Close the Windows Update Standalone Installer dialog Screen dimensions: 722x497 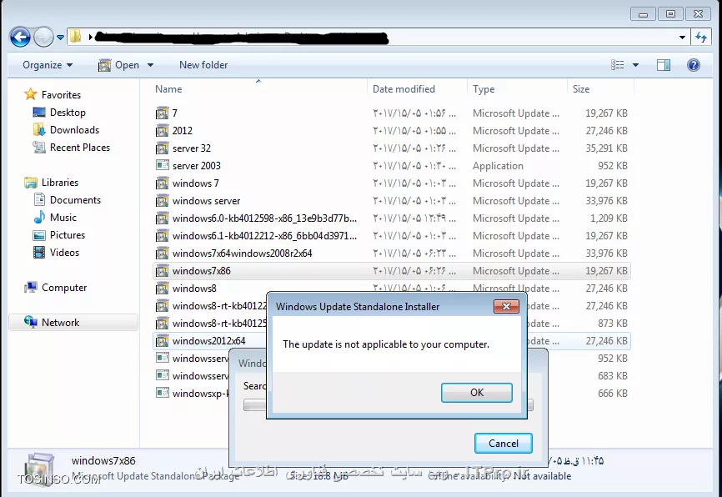tap(506, 306)
